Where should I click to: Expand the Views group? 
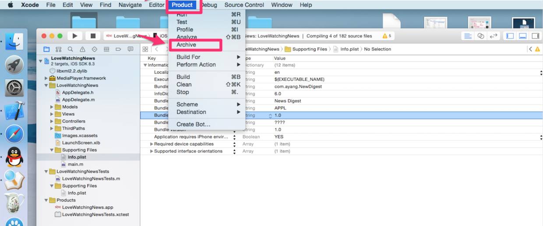coord(52,114)
